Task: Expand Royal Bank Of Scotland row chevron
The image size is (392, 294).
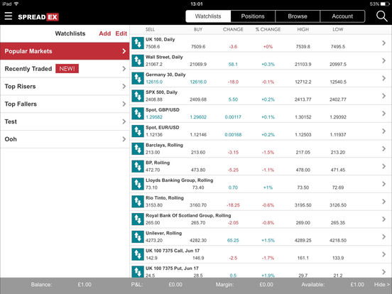Action: tap(383, 219)
